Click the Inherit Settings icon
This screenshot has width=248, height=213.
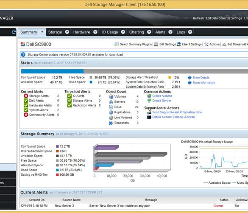coord(179,44)
